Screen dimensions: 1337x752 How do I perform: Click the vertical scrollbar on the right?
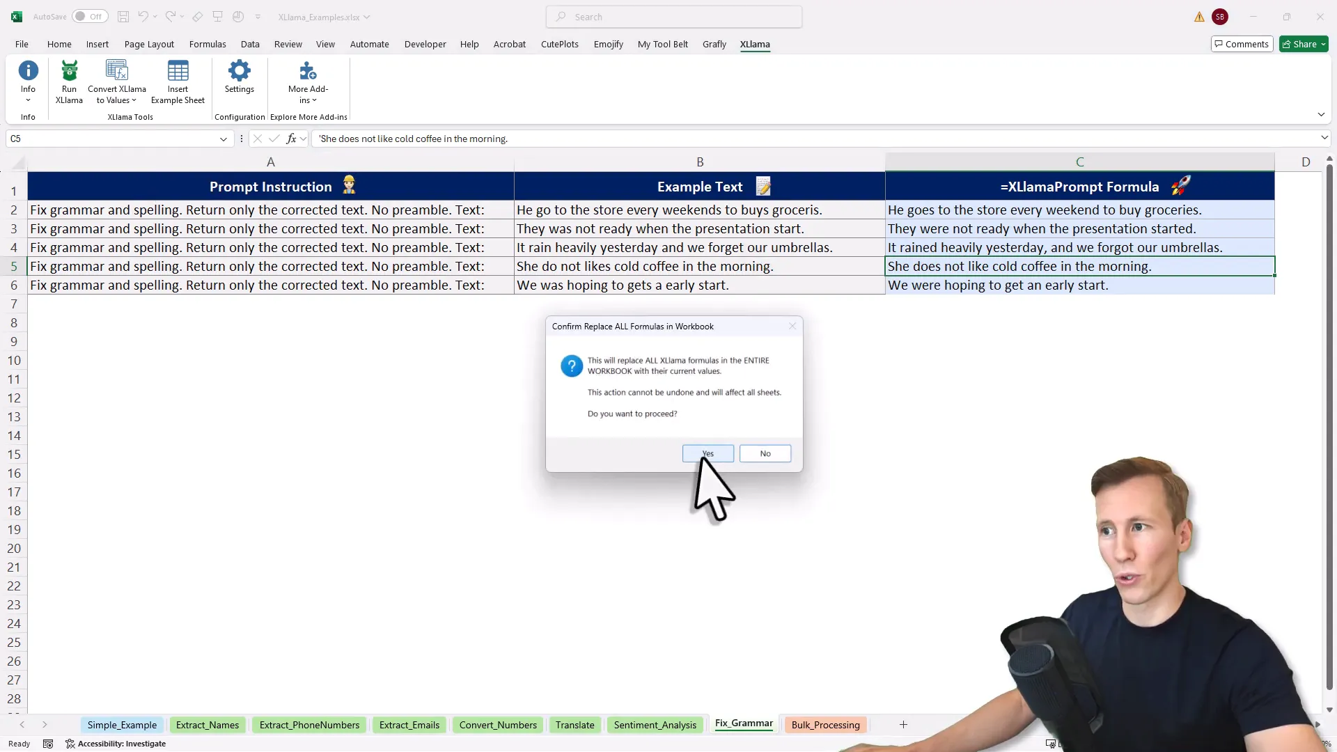pyautogui.click(x=1329, y=418)
